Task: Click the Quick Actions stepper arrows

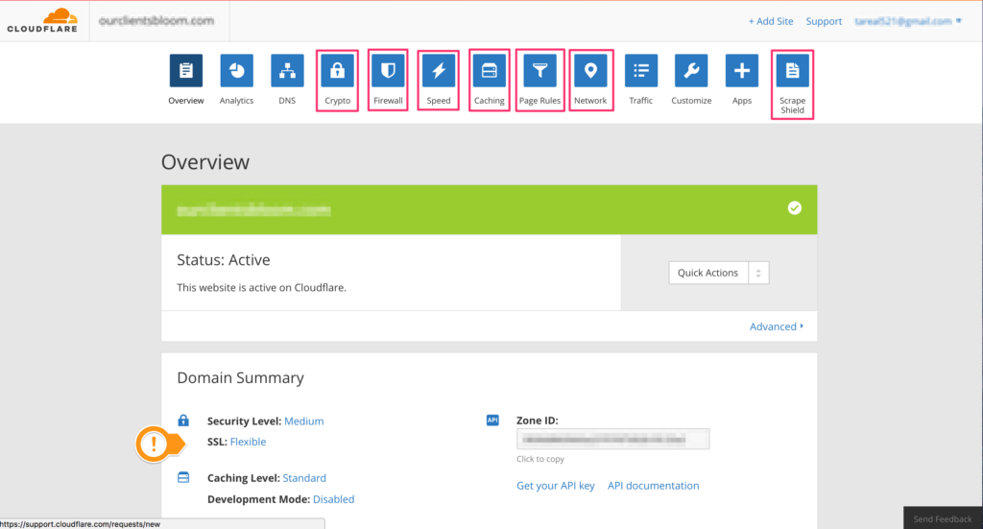Action: (x=758, y=273)
